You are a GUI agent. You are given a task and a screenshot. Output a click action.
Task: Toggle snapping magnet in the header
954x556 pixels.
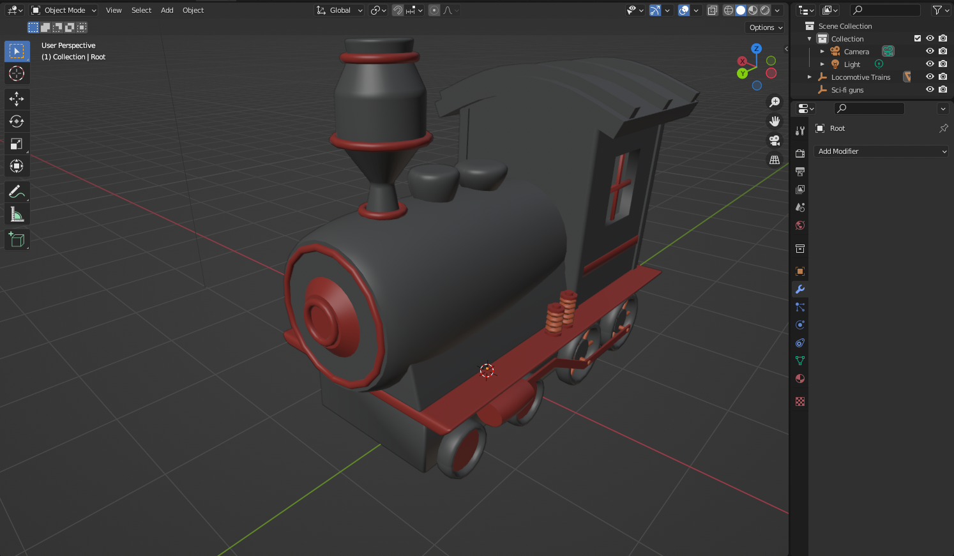click(x=398, y=10)
